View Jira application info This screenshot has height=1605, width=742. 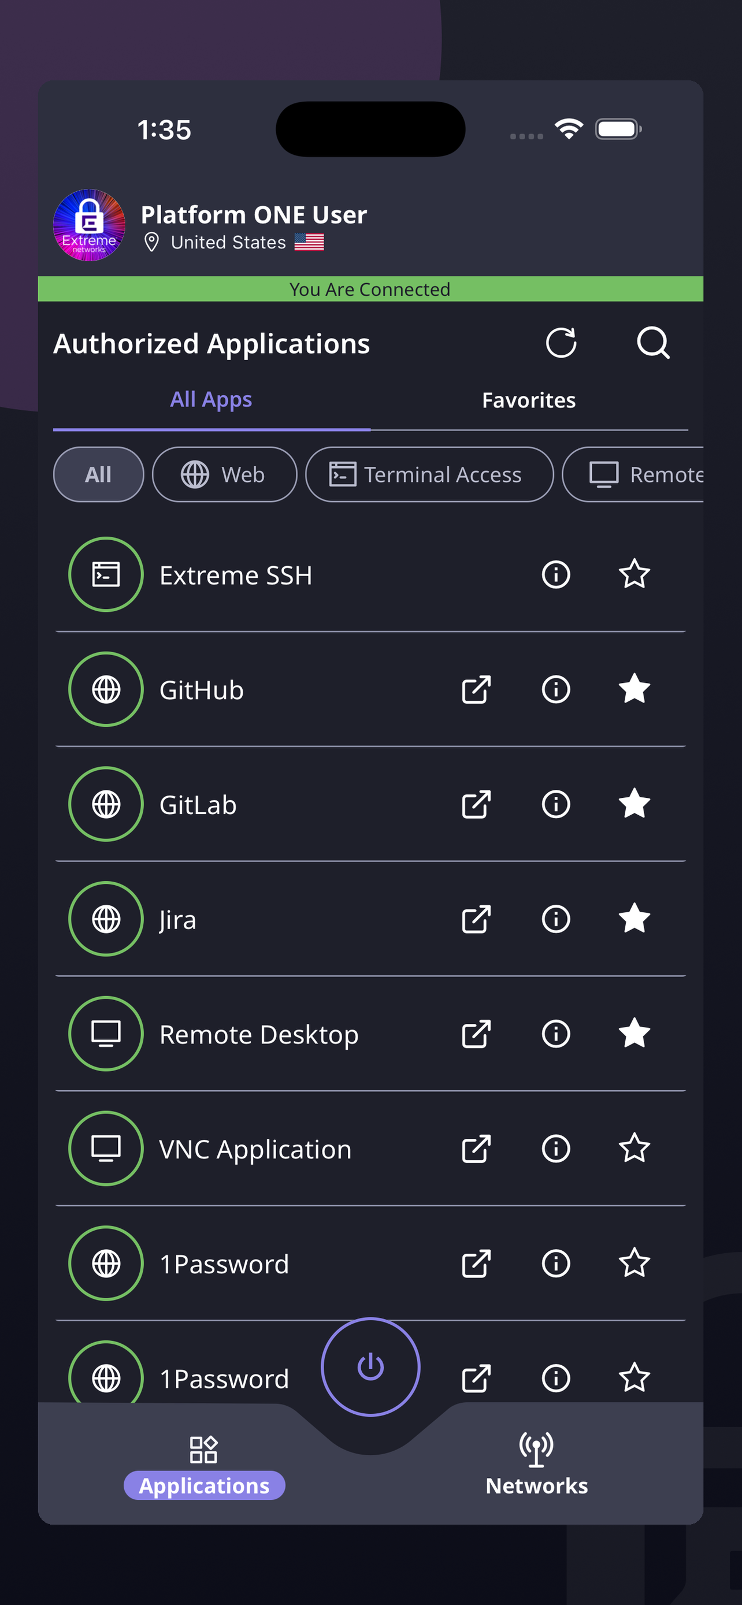(556, 919)
